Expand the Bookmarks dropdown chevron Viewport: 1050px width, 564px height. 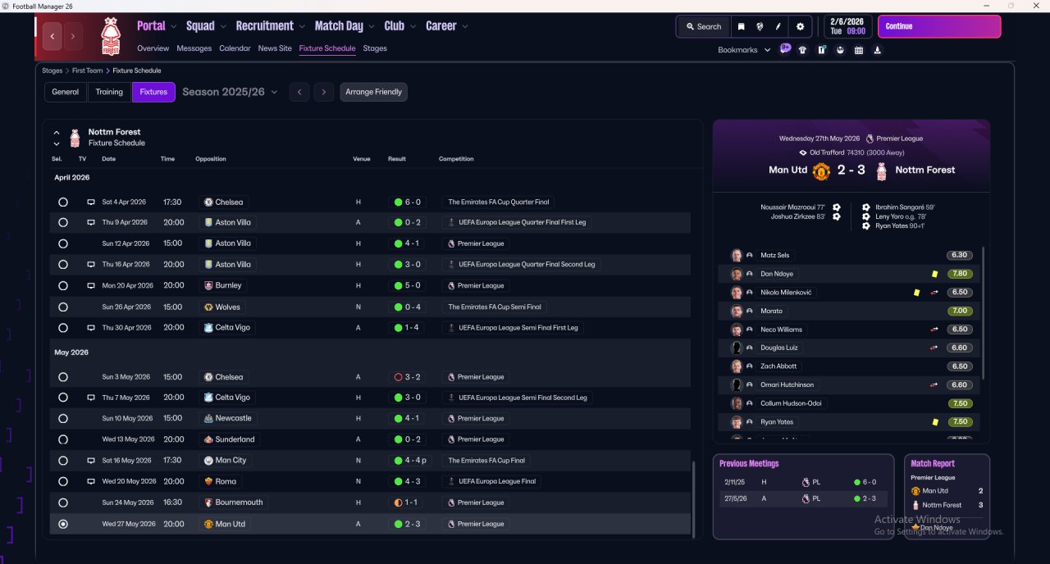click(x=768, y=50)
